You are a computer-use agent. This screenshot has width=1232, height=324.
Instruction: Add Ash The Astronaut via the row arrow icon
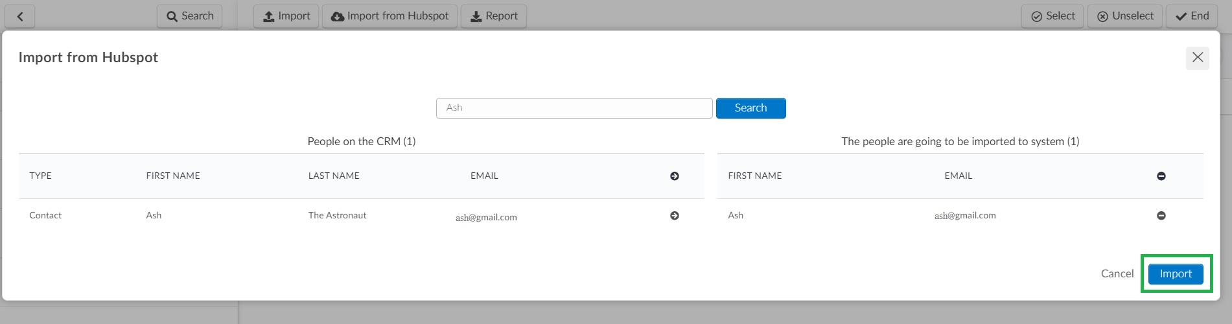[x=675, y=216]
